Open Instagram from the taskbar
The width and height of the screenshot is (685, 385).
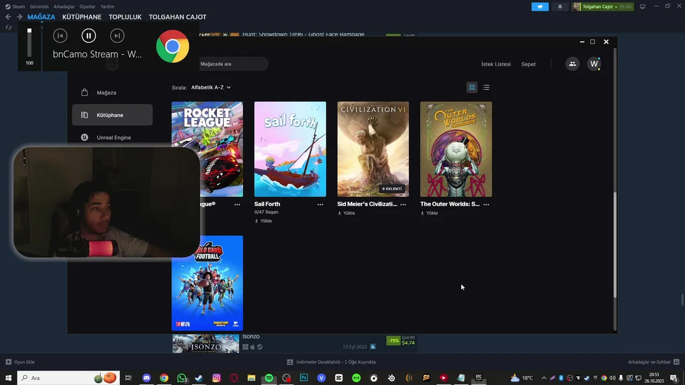216,378
